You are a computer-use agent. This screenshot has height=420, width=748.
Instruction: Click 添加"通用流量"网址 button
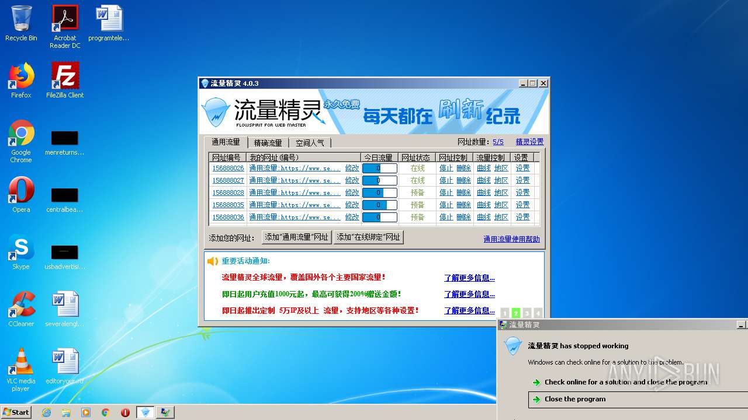tap(296, 237)
